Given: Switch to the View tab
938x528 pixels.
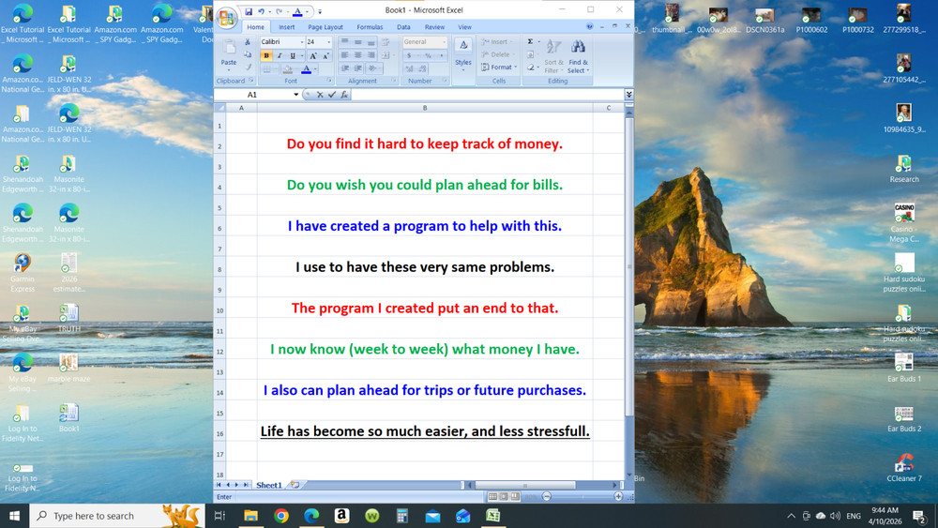Looking at the screenshot, I should tap(465, 27).
